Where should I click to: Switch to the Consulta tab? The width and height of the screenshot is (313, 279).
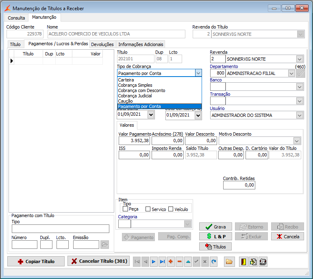point(16,18)
